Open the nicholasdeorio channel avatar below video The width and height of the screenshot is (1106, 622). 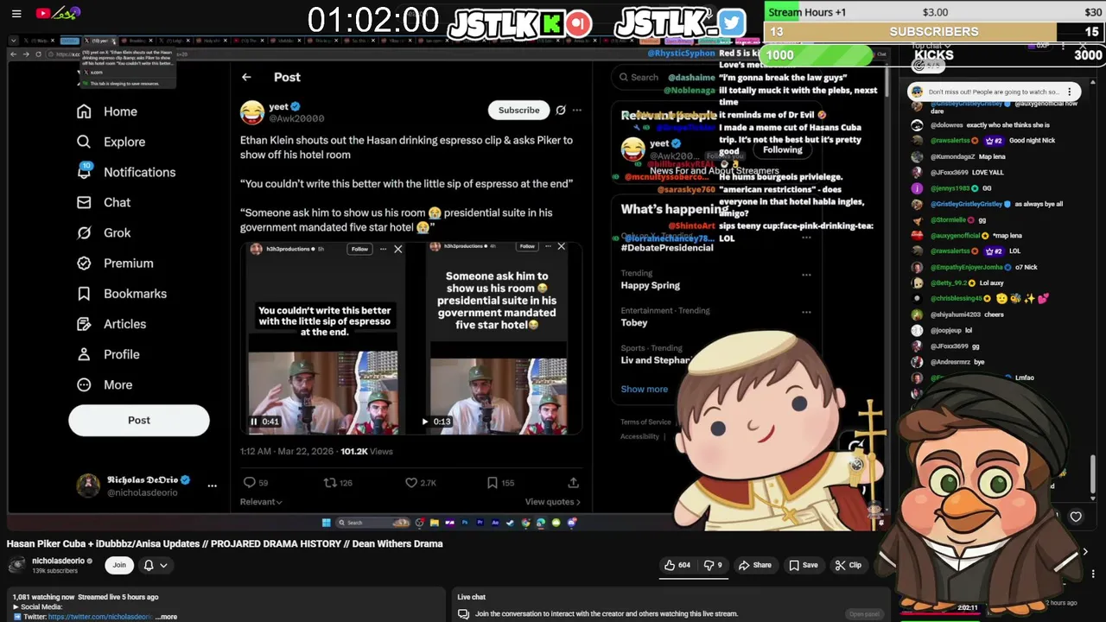coord(16,565)
